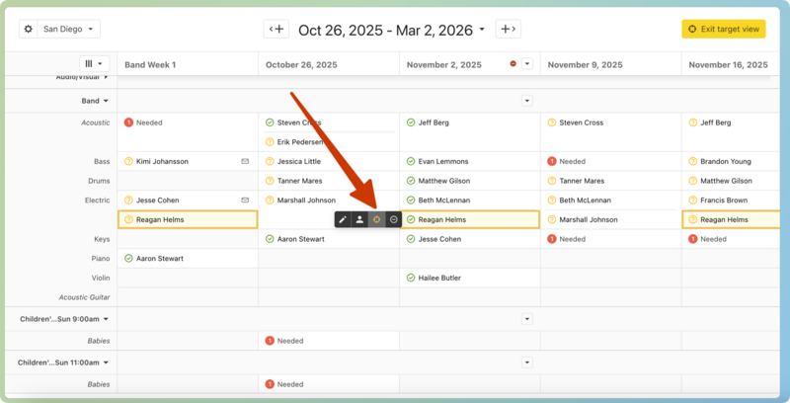
Task: Add earlier date with left arrow plus button
Action: tap(276, 30)
